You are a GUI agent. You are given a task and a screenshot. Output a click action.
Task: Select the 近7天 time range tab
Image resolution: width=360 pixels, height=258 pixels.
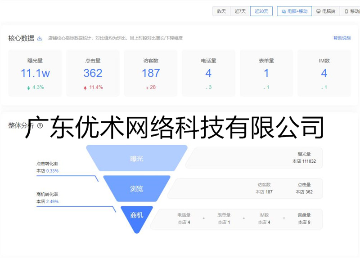pyautogui.click(x=240, y=11)
